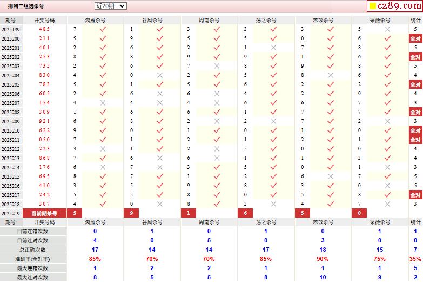This screenshot has width=423, height=282.
Task: Click the gray X for 周南杀号 in row 2025203
Action: 217,66
